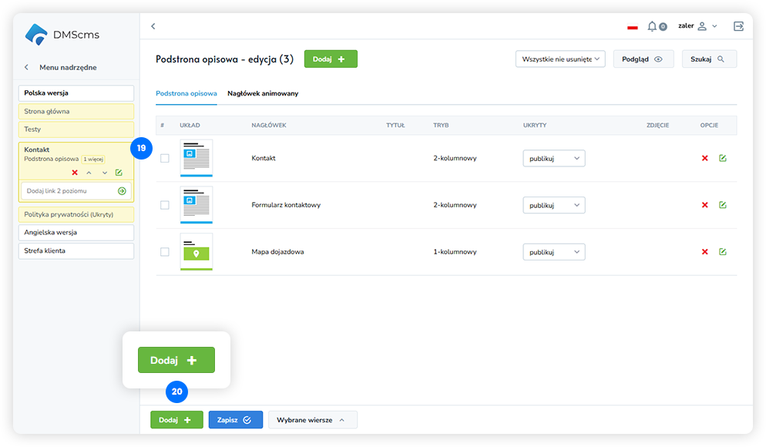Collapse sidebar with the back chevron

[153, 26]
